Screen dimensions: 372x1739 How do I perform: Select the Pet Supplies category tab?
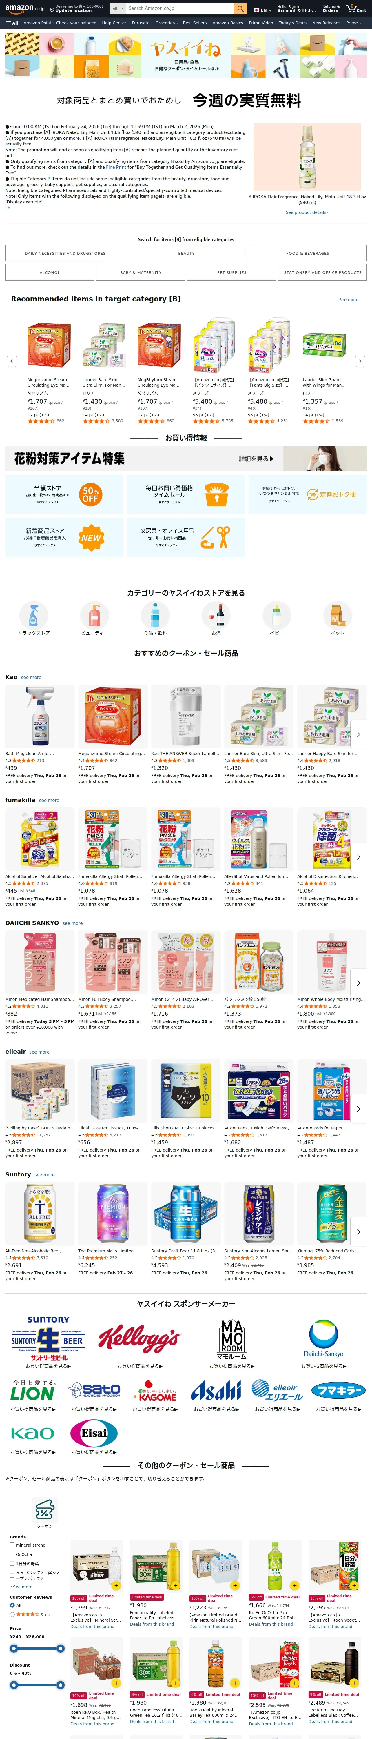(x=231, y=272)
